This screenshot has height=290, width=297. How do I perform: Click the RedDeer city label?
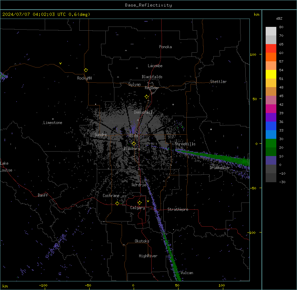click(x=152, y=88)
